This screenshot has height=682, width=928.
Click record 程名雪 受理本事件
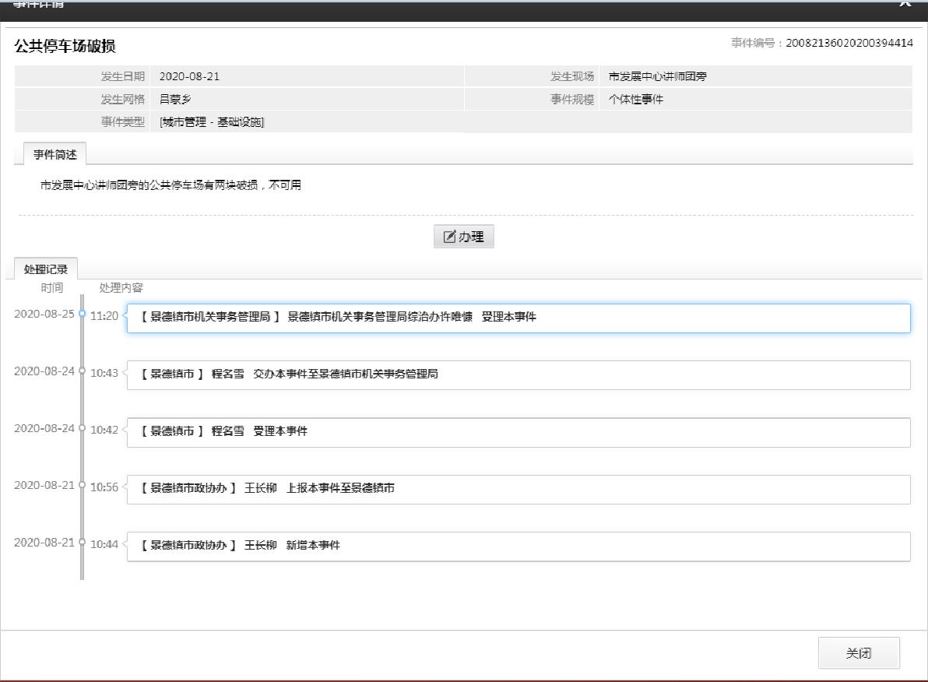point(518,432)
